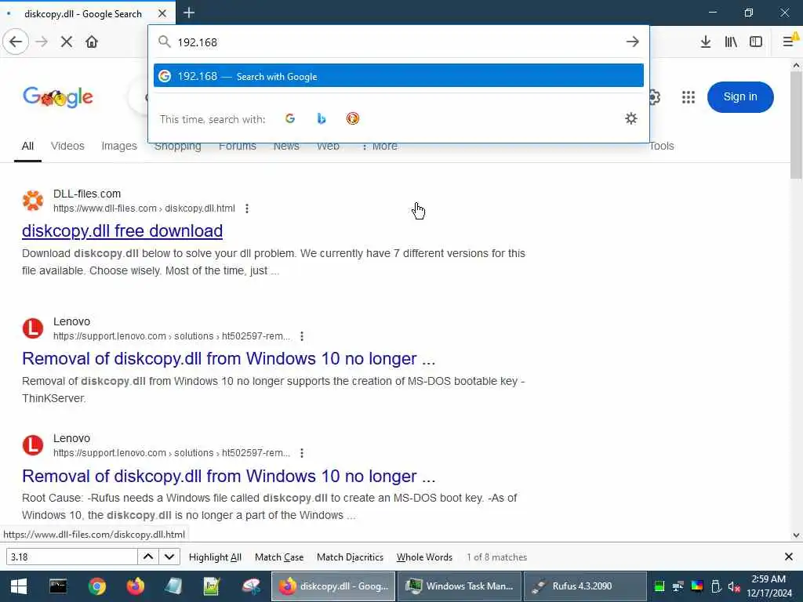Switch to Windows Task Manager taskbar button

coord(460,586)
